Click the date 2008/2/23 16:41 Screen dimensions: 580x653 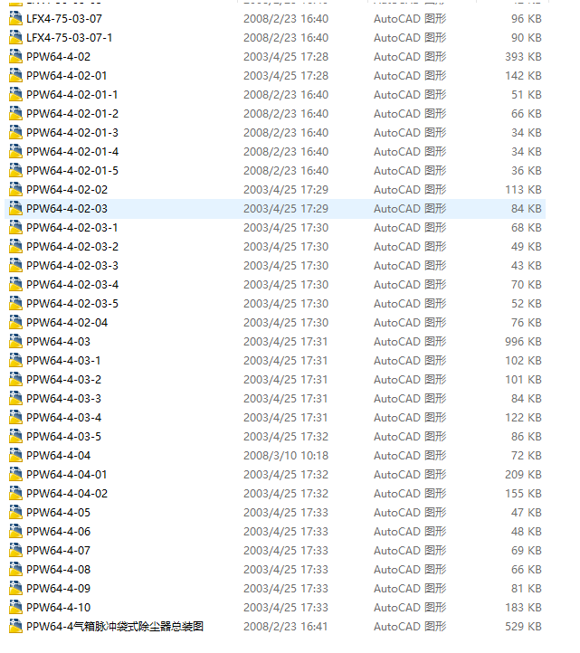coord(286,627)
